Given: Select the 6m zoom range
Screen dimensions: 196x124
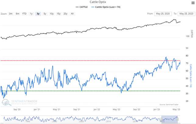Looking at the screenshot, I should click(17, 14).
